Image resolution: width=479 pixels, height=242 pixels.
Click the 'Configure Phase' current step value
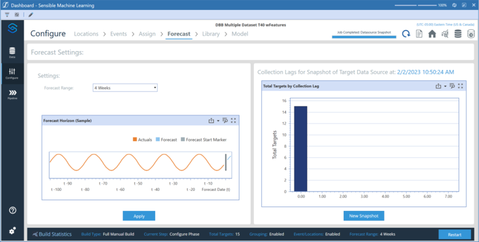pyautogui.click(x=185, y=235)
